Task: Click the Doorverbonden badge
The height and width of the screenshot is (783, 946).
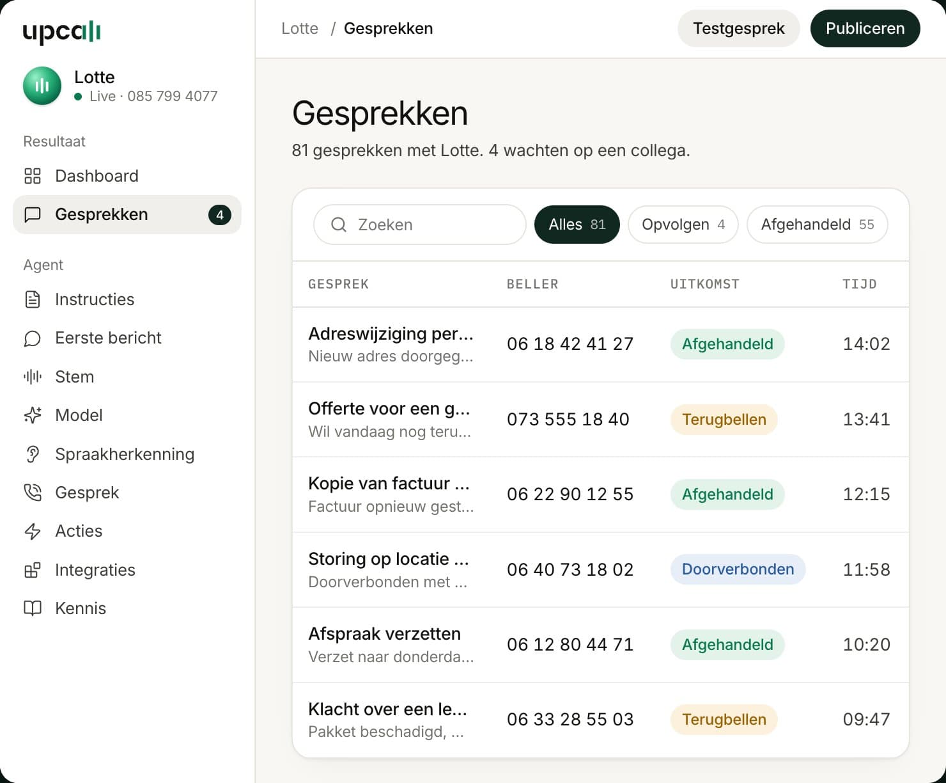Action: tap(738, 569)
